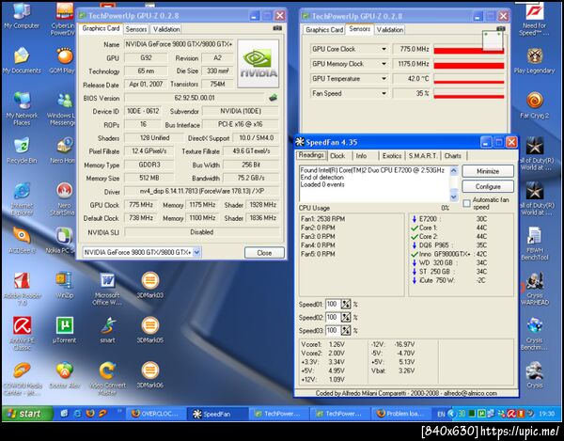This screenshot has width=564, height=441.
Task: Click the taskbar clock showing 19:30
Action: coord(546,414)
